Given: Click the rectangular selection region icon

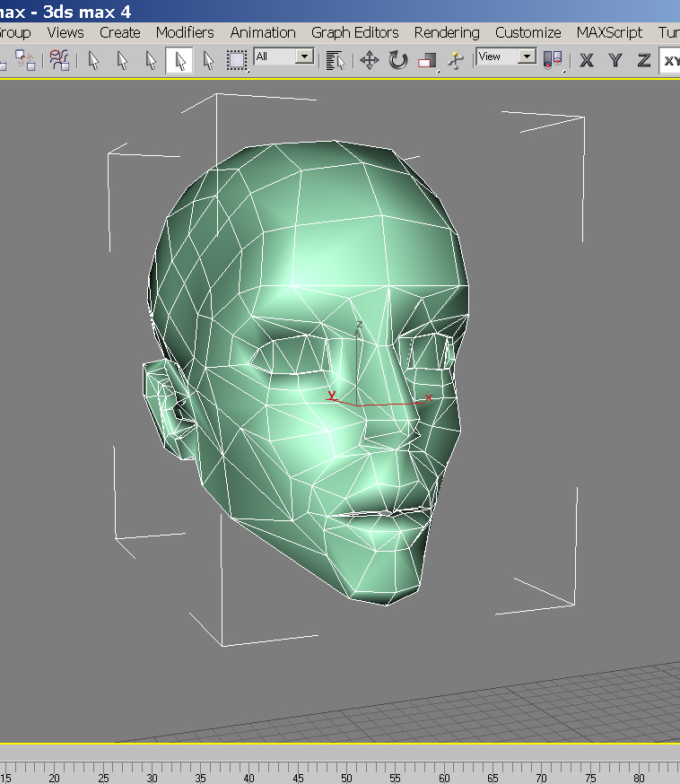Looking at the screenshot, I should [236, 60].
